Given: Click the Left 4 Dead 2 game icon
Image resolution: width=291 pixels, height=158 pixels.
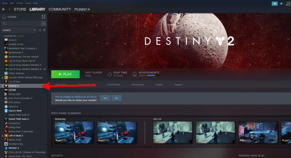Looking at the screenshot, I should tap(6, 136).
